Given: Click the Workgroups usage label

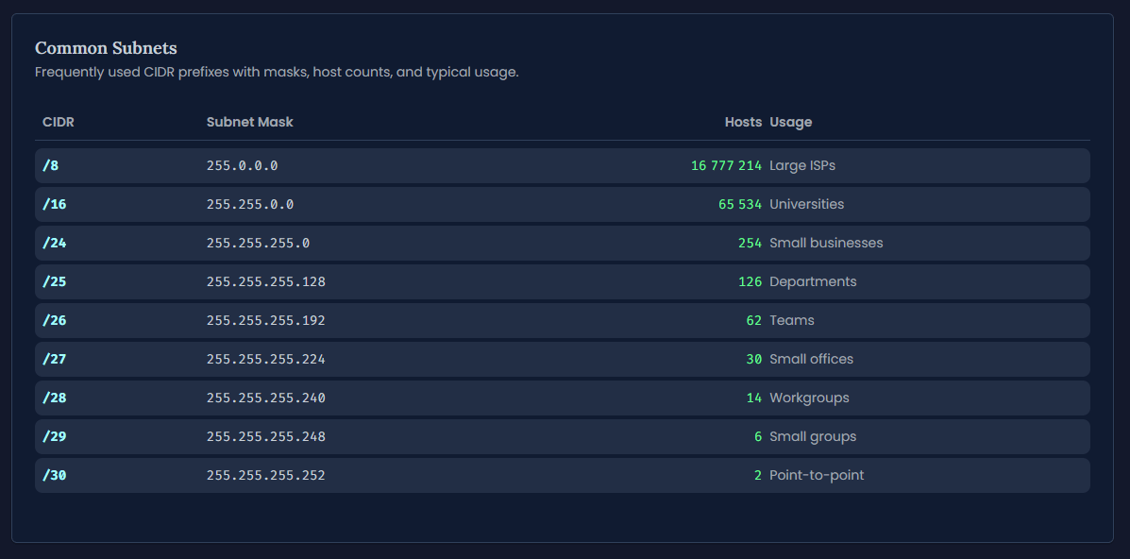Looking at the screenshot, I should coord(809,398).
